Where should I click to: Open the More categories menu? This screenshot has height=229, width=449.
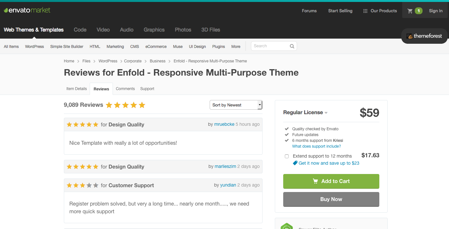tap(236, 47)
